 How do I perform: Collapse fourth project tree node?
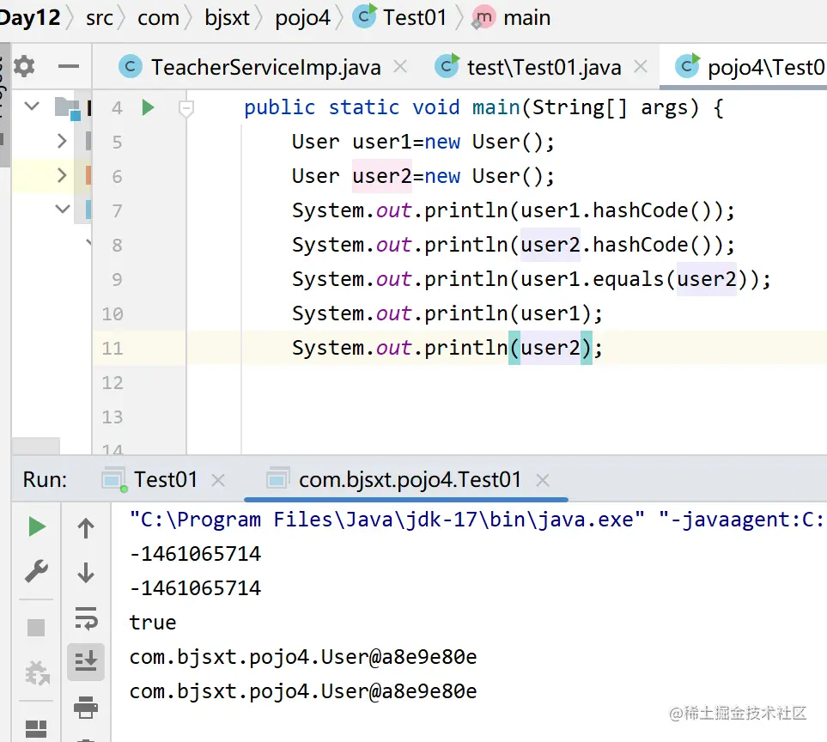(x=62, y=209)
